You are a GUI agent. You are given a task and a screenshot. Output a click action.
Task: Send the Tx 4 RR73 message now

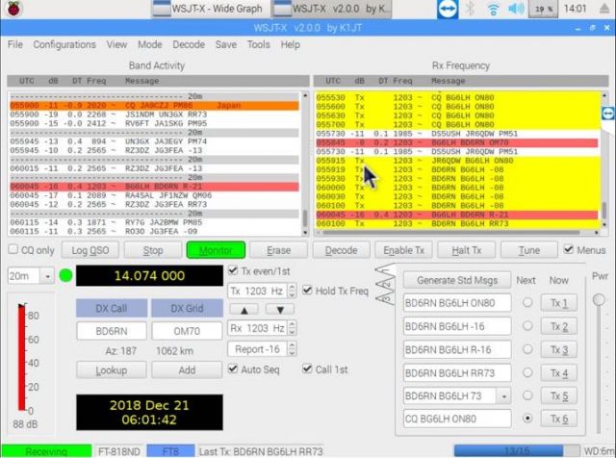point(558,373)
